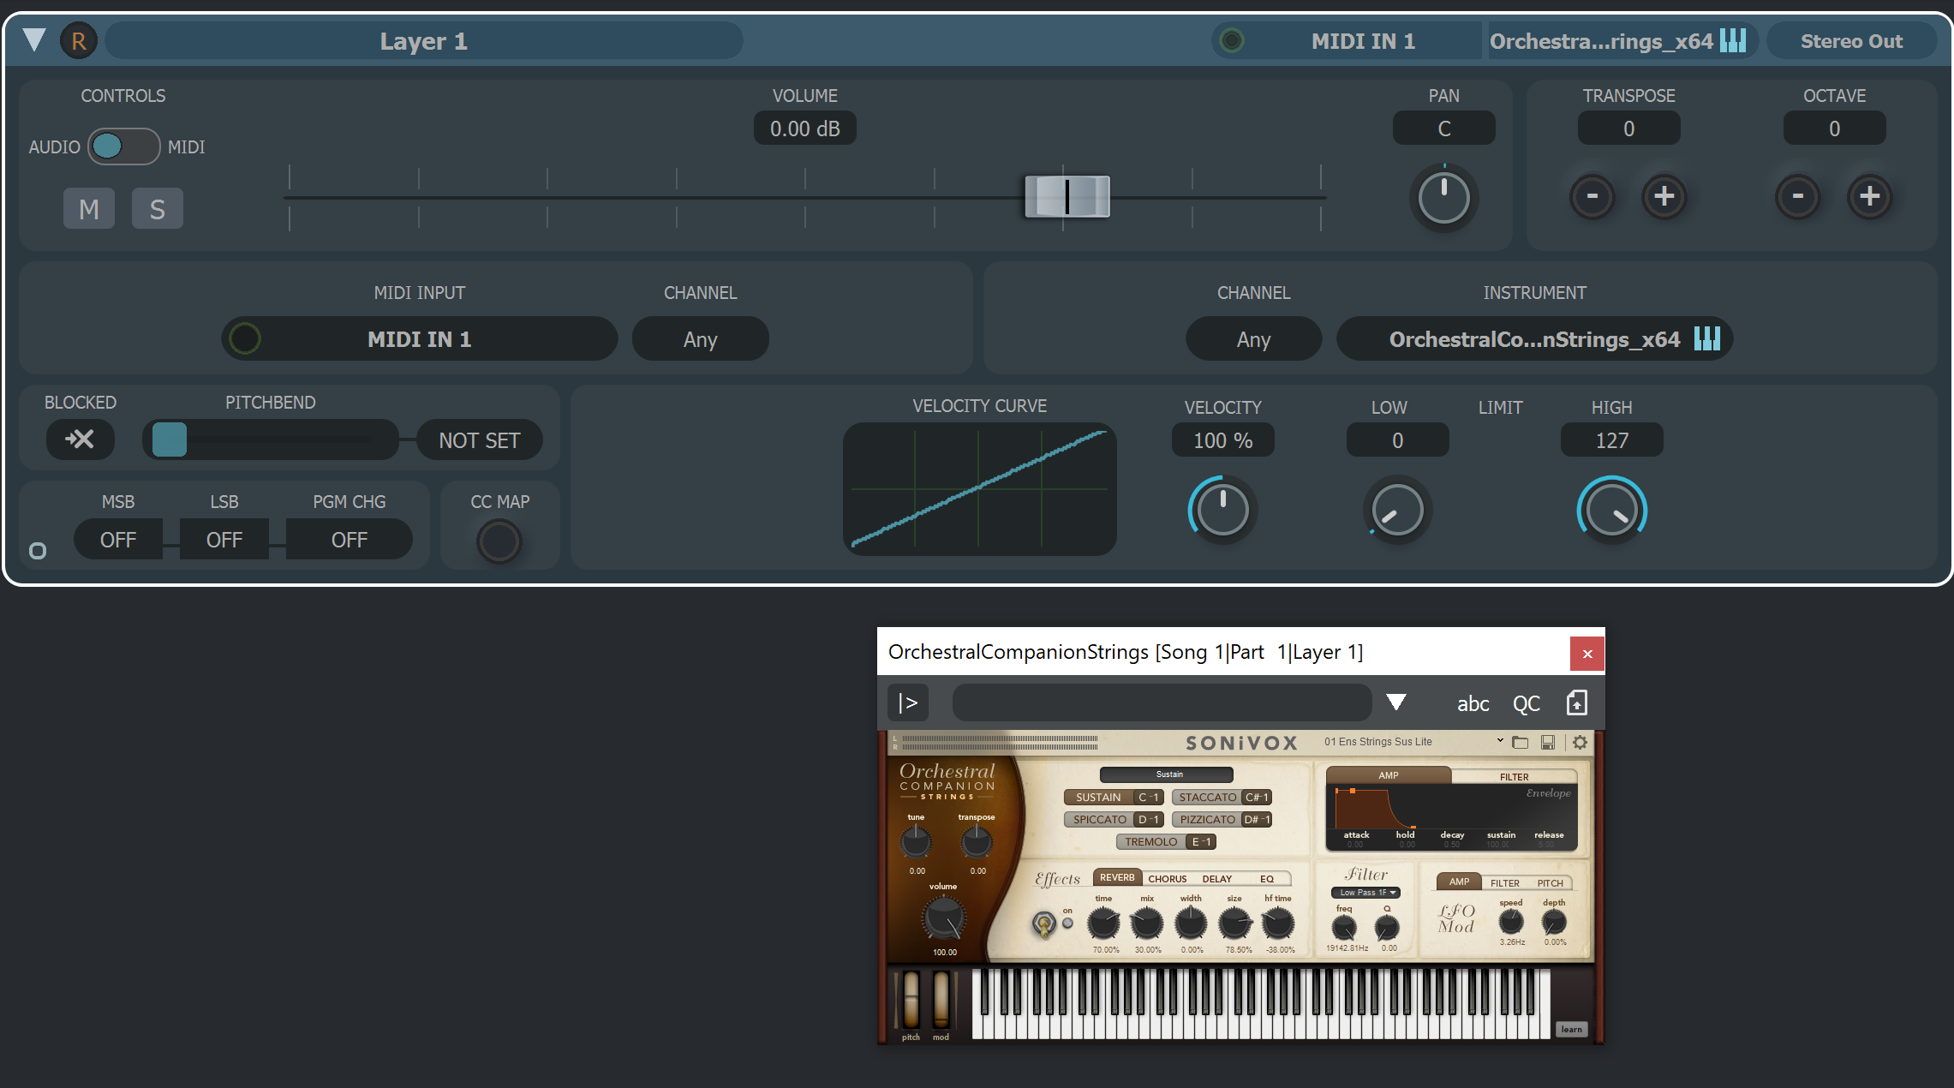Screen dimensions: 1954x1088
Task: Open the Low Pass 1F filter dropdown
Action: pyautogui.click(x=1365, y=893)
